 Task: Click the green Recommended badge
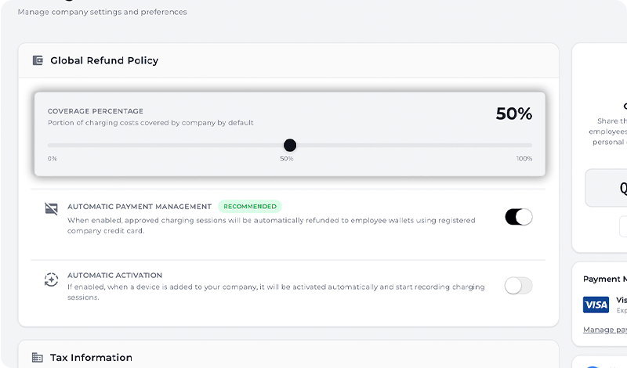(249, 207)
